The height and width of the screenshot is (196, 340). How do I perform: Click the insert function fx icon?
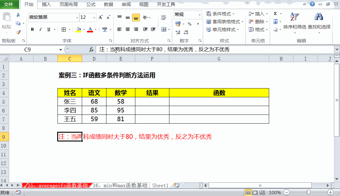91,49
